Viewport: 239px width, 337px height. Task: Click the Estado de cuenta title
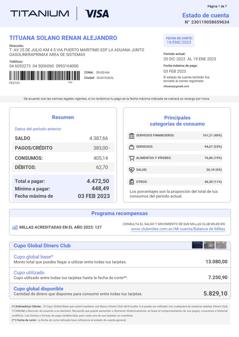point(206,15)
